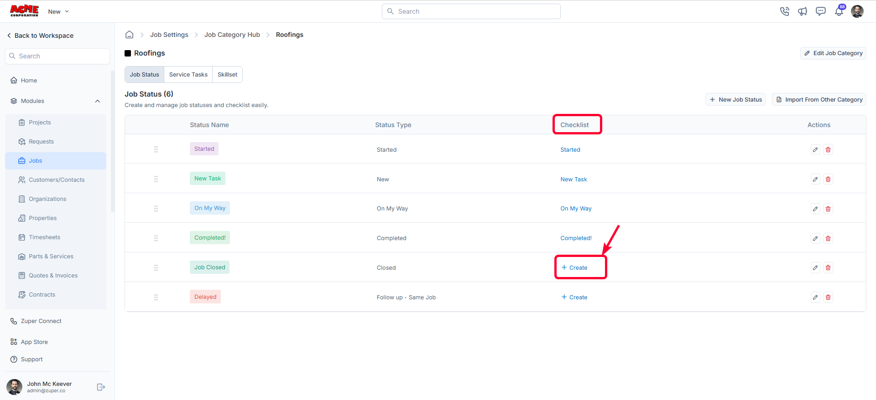This screenshot has height=400, width=876.
Task: Click the sidebar vertical scrollbar
Action: (x=113, y=141)
